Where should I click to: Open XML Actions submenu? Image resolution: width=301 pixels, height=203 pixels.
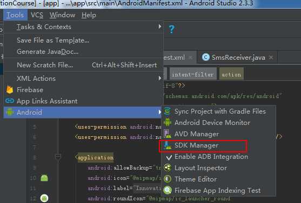point(84,79)
